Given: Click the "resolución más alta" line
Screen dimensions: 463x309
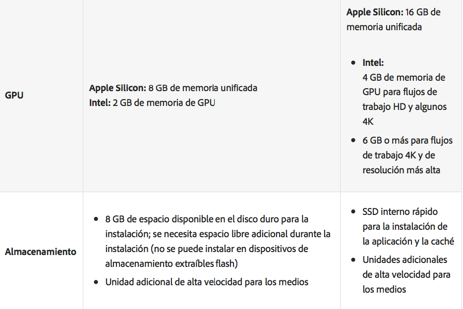Looking at the screenshot, I should (x=401, y=170).
